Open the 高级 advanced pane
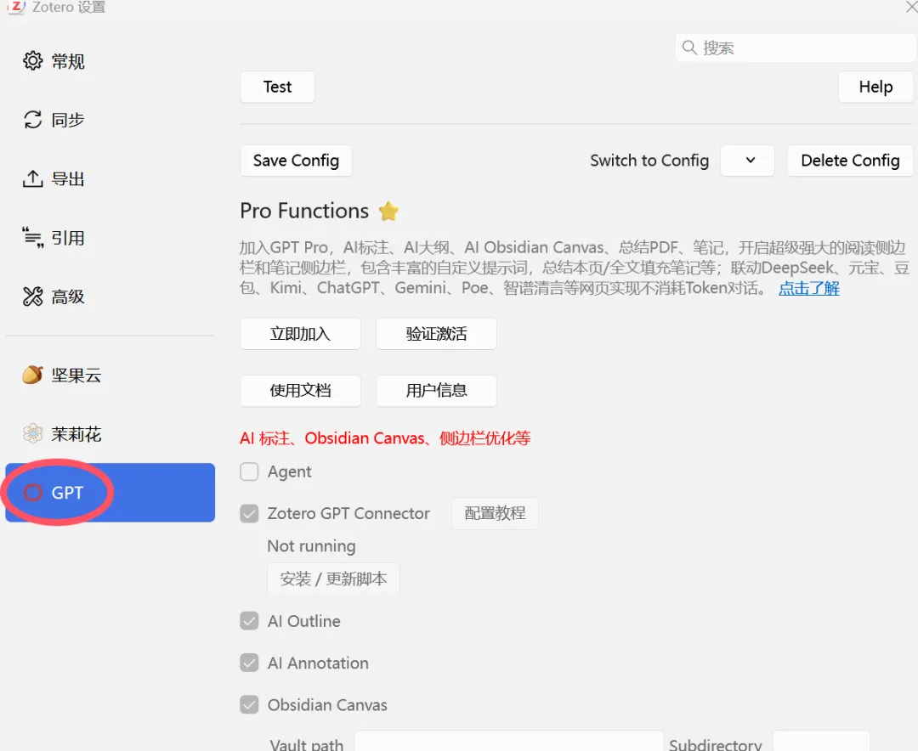The image size is (918, 751). (x=110, y=296)
